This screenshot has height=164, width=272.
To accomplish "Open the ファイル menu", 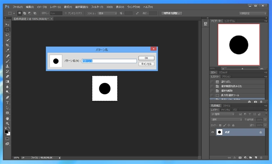I will click(x=18, y=7).
